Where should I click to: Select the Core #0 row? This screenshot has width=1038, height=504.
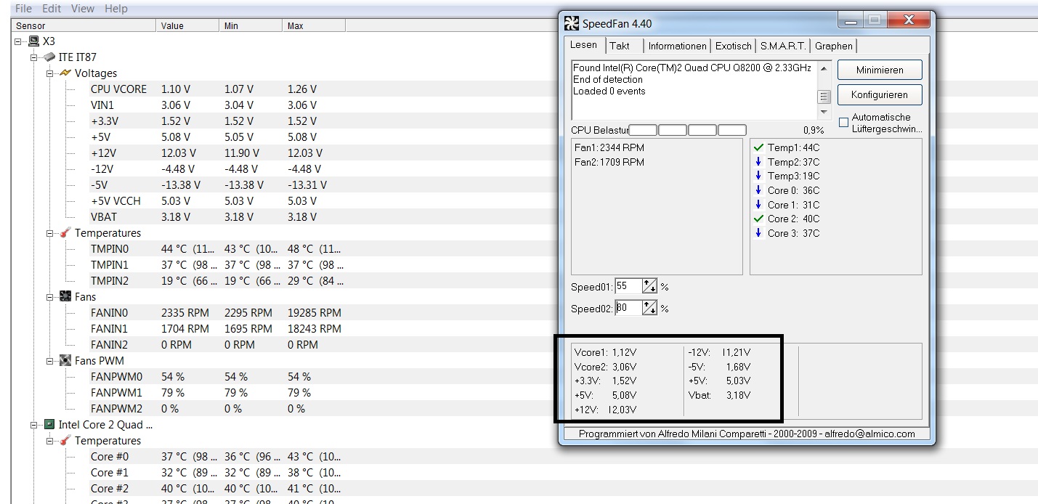click(x=216, y=457)
